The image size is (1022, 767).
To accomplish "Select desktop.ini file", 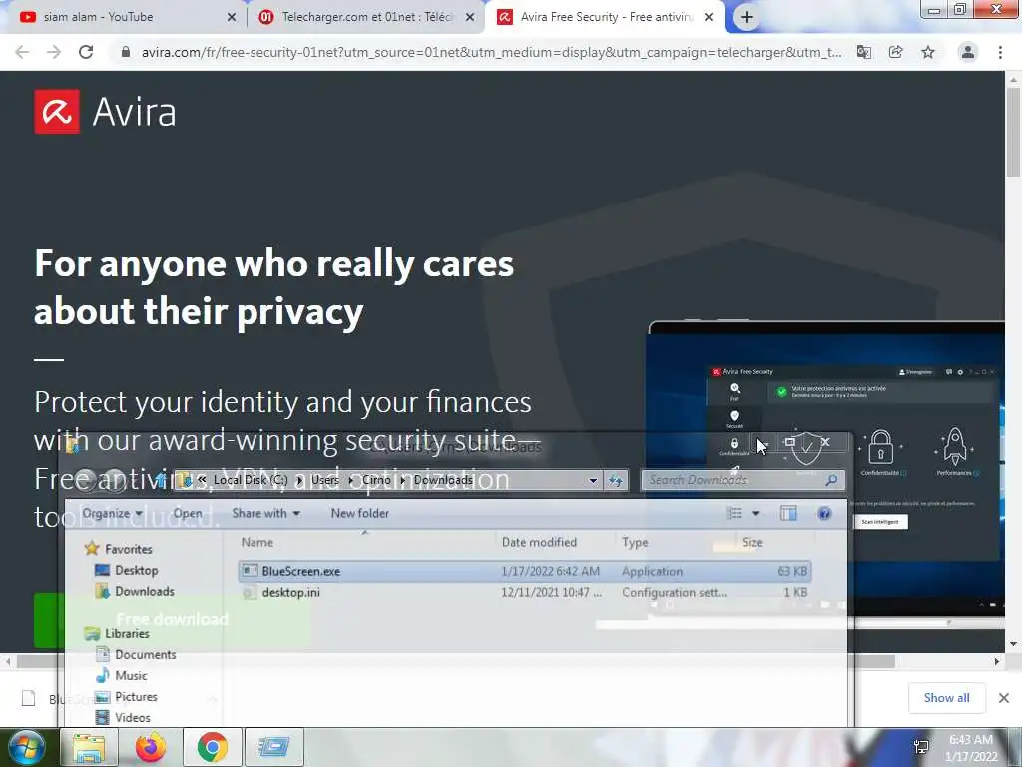I will [525, 593].
